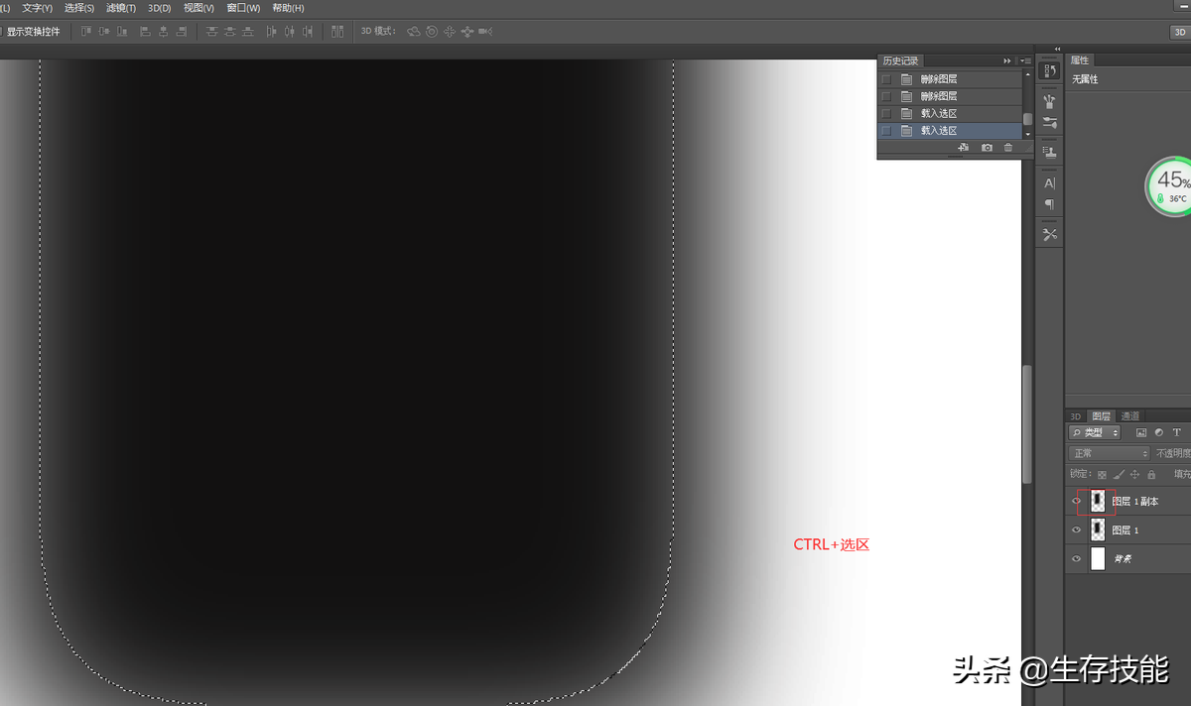Viewport: 1191px width, 706px height.
Task: Open the Character panel dock icon
Action: click(1049, 183)
